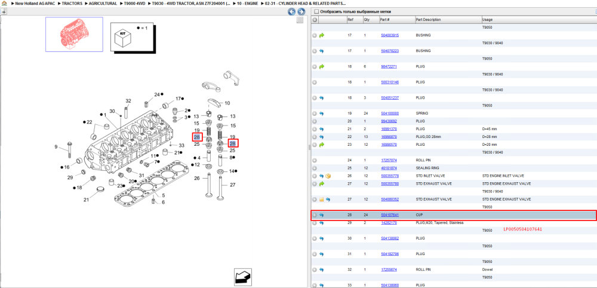
Task: Add roll pin 17257074 with its grey circle
Action: coord(315,160)
